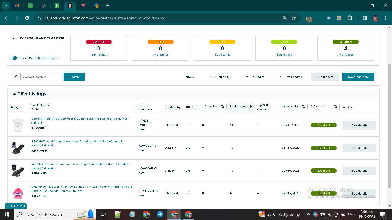392x220 pixels.
Task: Click the total orders value 41
Action: tap(232, 125)
